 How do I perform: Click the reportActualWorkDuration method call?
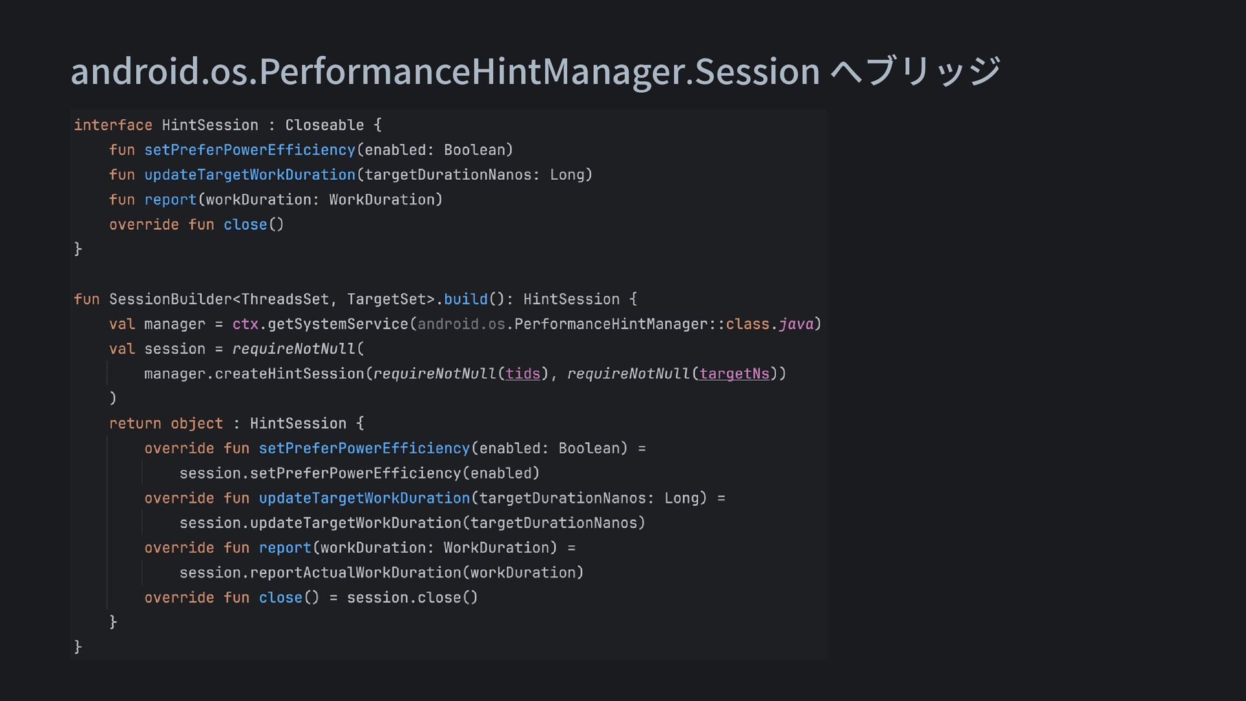tap(355, 572)
